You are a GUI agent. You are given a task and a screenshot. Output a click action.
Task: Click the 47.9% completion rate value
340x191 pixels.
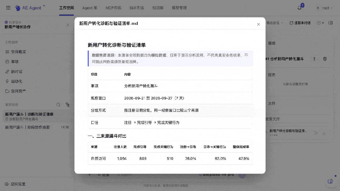pyautogui.click(x=244, y=159)
